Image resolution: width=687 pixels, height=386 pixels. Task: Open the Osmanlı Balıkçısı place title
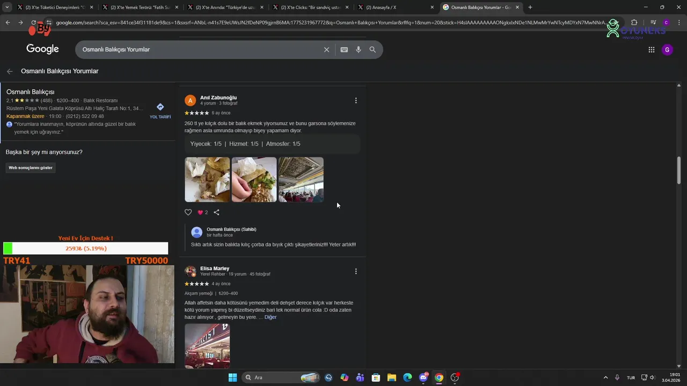(30, 92)
